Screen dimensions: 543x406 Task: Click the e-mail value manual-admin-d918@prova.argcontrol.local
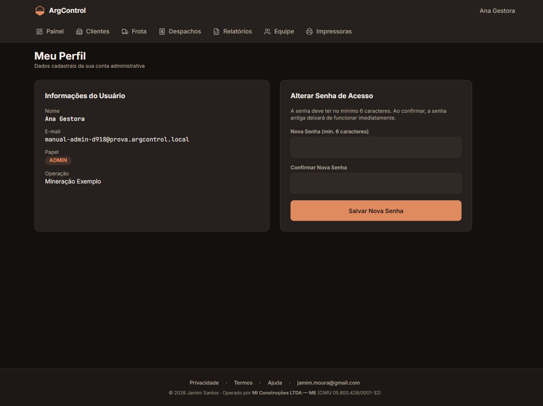click(x=117, y=139)
